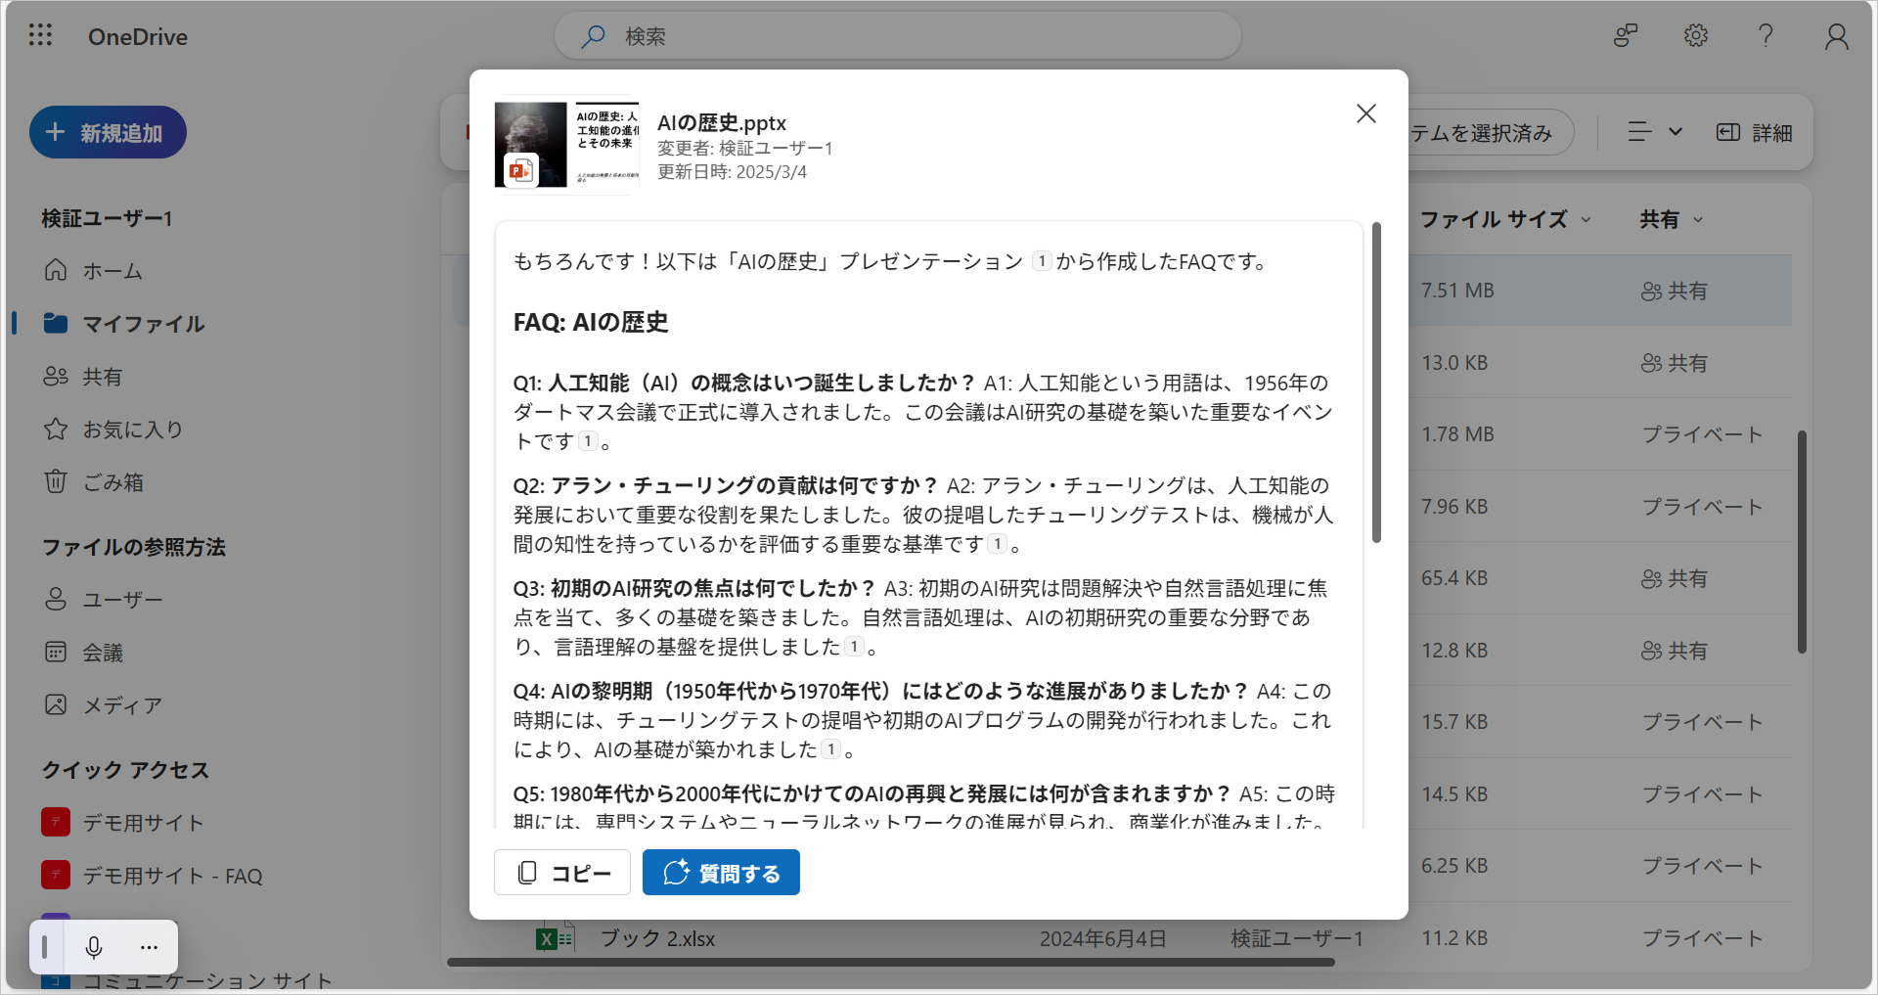
Task: Open the app launcher grid icon
Action: tap(40, 36)
